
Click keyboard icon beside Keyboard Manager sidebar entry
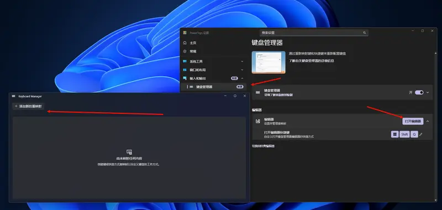coord(191,87)
